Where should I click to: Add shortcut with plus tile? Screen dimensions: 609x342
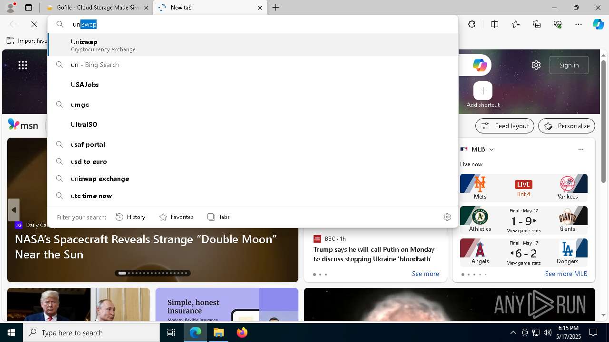click(x=483, y=91)
